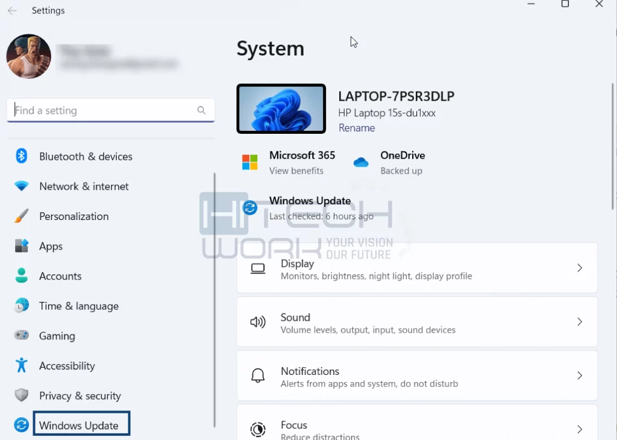The width and height of the screenshot is (617, 440).
Task: Open the Notifications row chevron
Action: pos(580,376)
